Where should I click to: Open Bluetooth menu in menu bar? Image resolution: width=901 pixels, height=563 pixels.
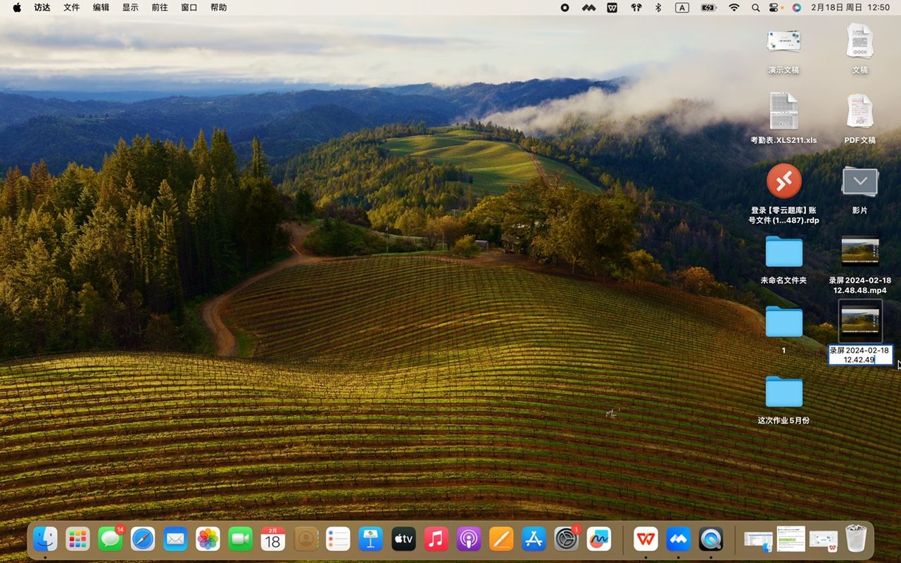(659, 7)
